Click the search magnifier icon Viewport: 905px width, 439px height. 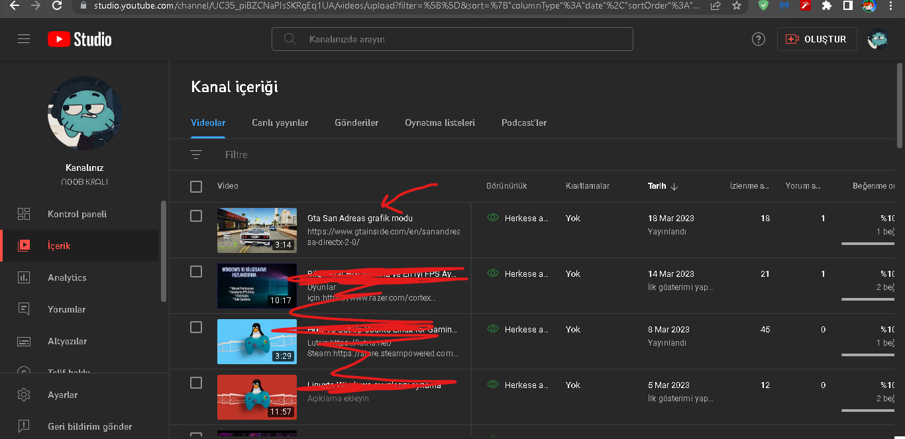point(290,39)
